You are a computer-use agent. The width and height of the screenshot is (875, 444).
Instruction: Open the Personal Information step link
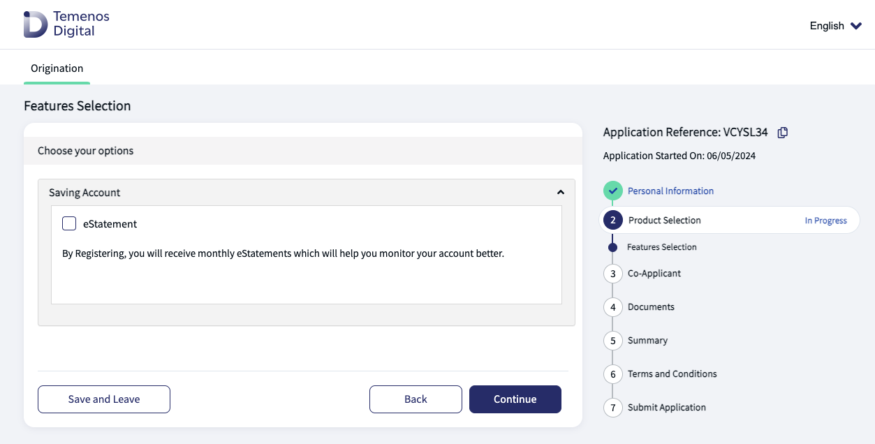(670, 191)
